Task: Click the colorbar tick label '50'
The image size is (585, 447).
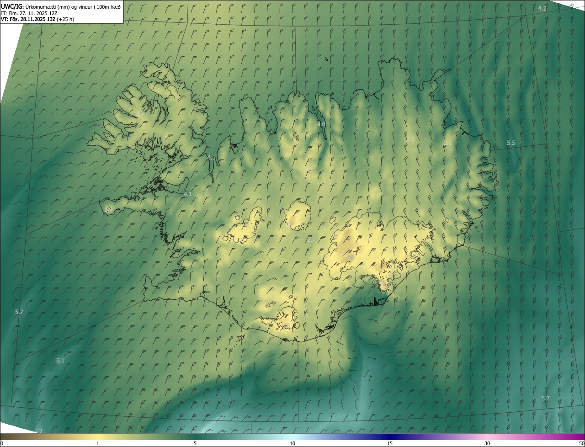Action: (581, 443)
